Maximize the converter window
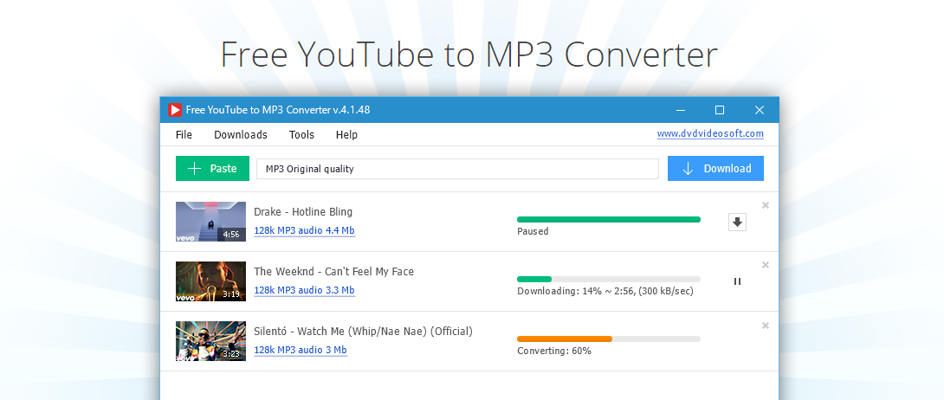Image resolution: width=944 pixels, height=400 pixels. coord(720,110)
